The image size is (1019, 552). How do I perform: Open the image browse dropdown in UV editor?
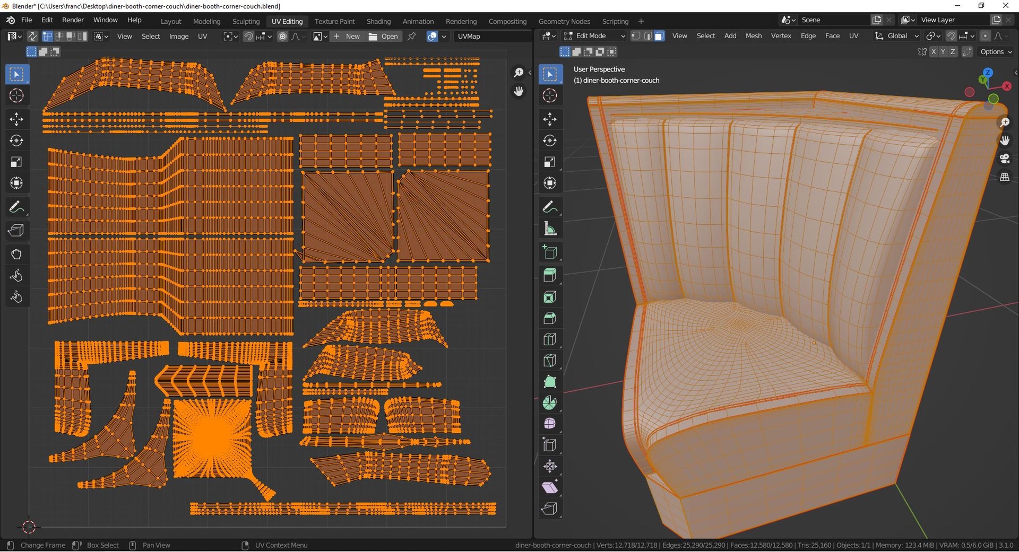(x=320, y=36)
